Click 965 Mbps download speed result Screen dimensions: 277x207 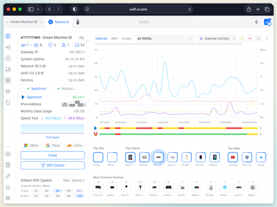click(x=51, y=118)
